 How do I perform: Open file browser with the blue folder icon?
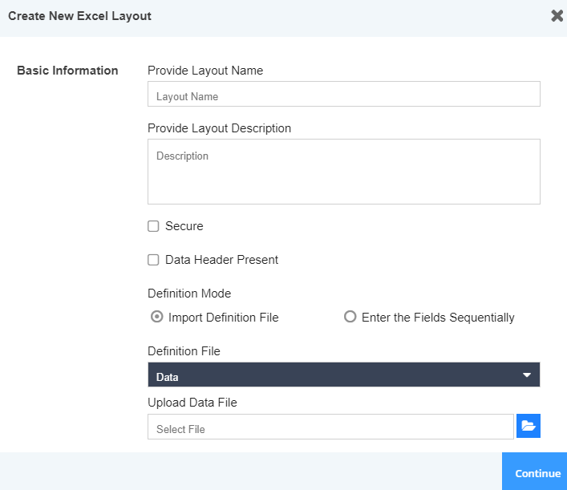[x=529, y=427]
